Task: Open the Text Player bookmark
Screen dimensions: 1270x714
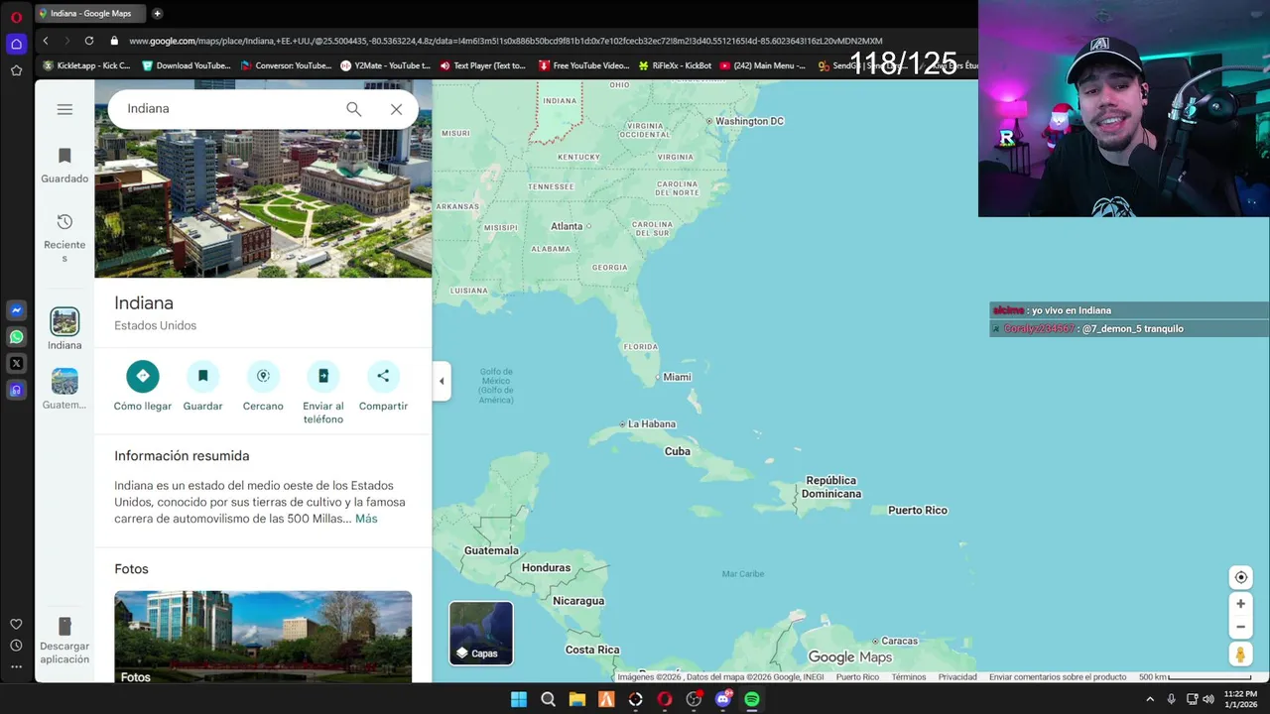Action: 483,65
